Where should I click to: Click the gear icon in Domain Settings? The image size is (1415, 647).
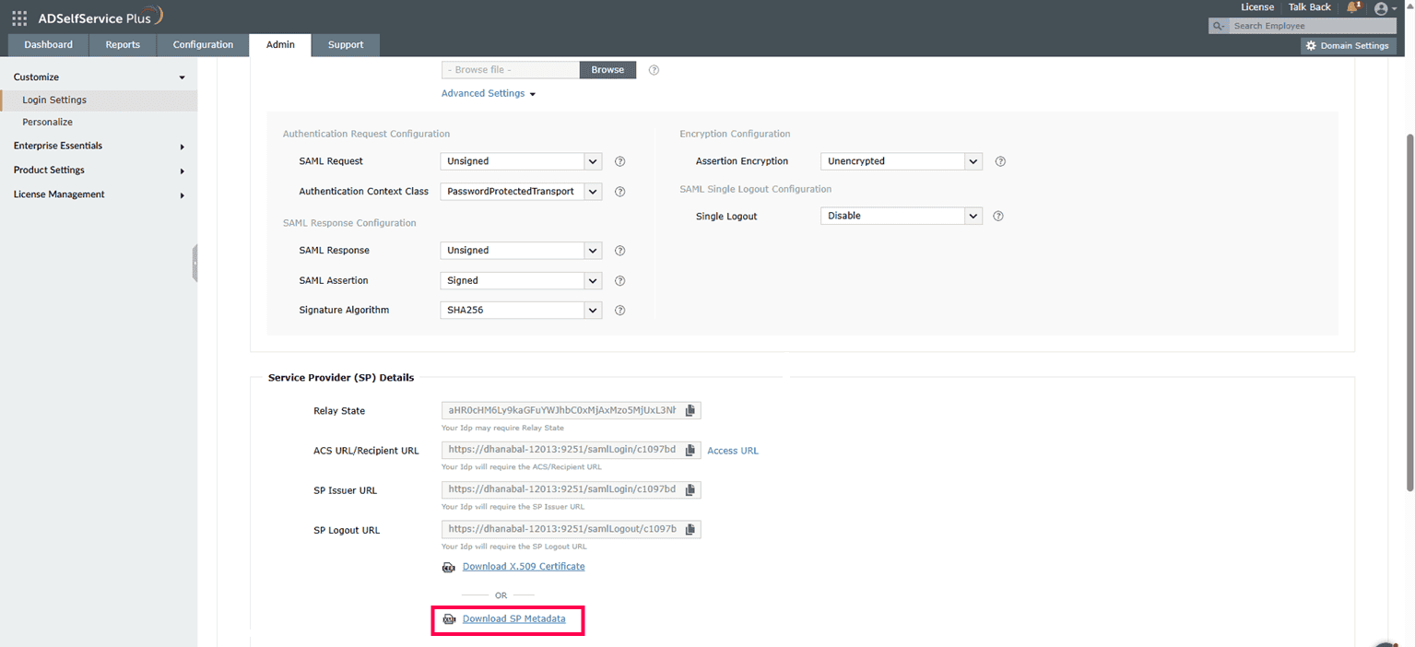point(1311,45)
